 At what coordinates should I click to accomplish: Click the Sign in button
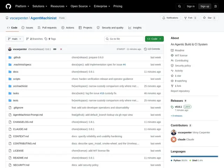coord(190,6)
